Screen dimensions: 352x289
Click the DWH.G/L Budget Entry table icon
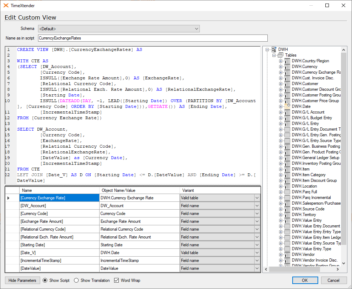287,118
